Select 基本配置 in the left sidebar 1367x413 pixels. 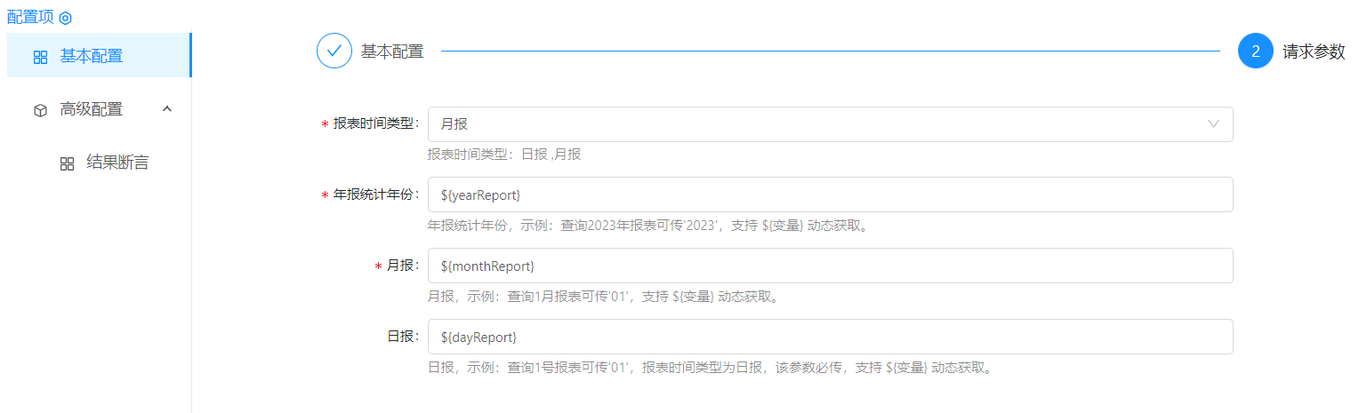[x=92, y=56]
